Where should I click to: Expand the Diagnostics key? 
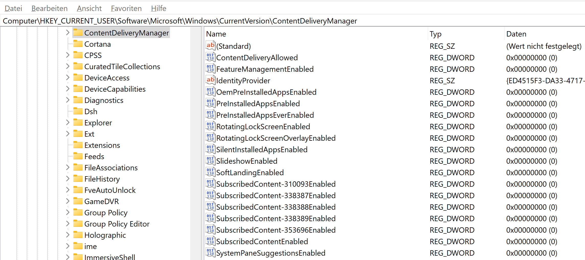coord(68,100)
